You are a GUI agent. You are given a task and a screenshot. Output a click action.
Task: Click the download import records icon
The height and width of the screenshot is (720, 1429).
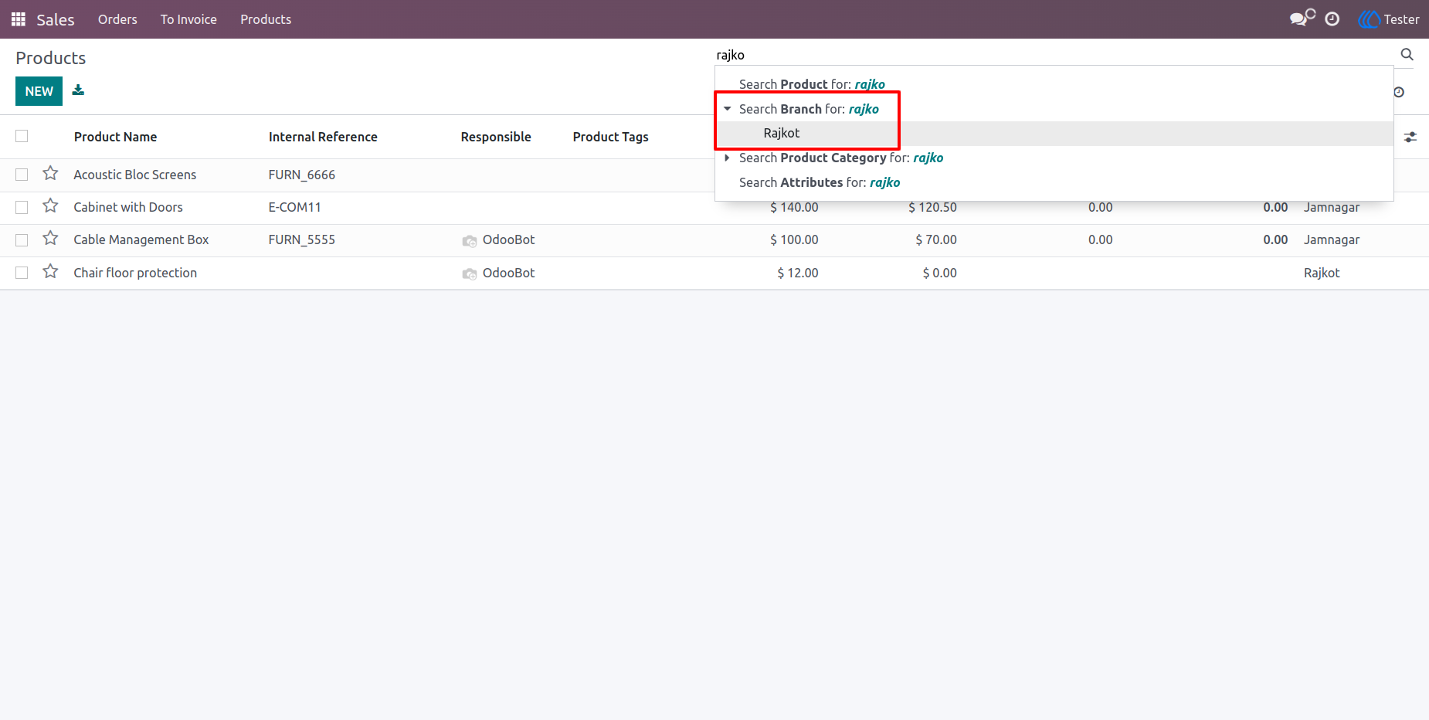point(78,90)
